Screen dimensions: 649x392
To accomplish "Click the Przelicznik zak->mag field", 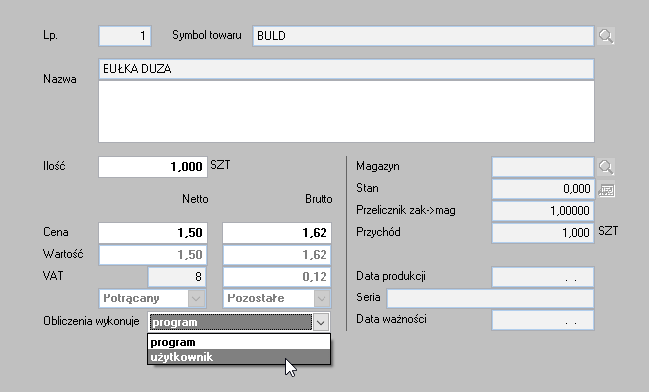I will point(543,211).
